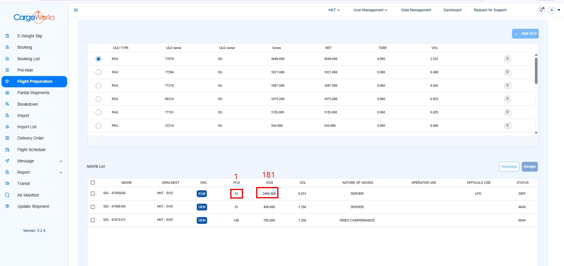Open Partial Shipments from the sidebar
The height and width of the screenshot is (266, 564).
[33, 93]
